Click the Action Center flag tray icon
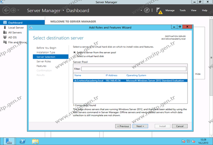213x145 pixels. [183, 141]
